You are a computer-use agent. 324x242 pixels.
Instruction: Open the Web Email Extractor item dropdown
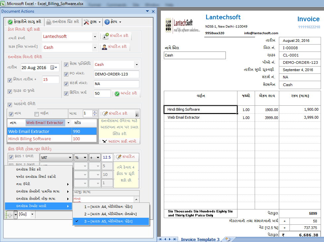click(x=68, y=123)
